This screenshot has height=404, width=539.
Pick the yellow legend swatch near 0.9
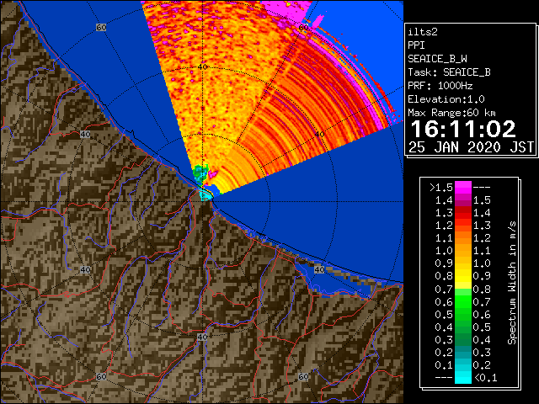[x=463, y=275]
